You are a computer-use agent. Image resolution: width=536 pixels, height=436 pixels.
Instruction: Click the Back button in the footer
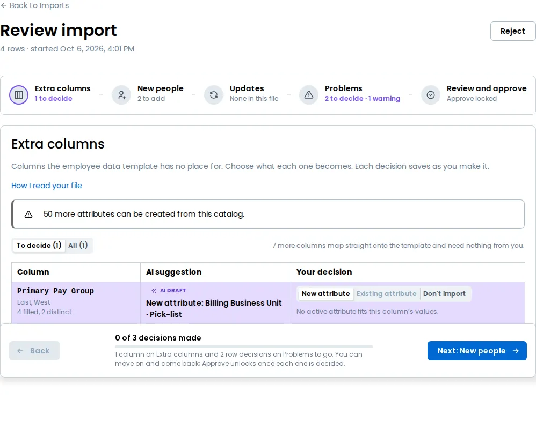coord(34,351)
